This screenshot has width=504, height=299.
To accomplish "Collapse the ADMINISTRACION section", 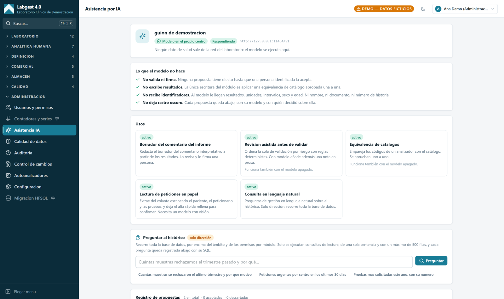I will (39, 97).
